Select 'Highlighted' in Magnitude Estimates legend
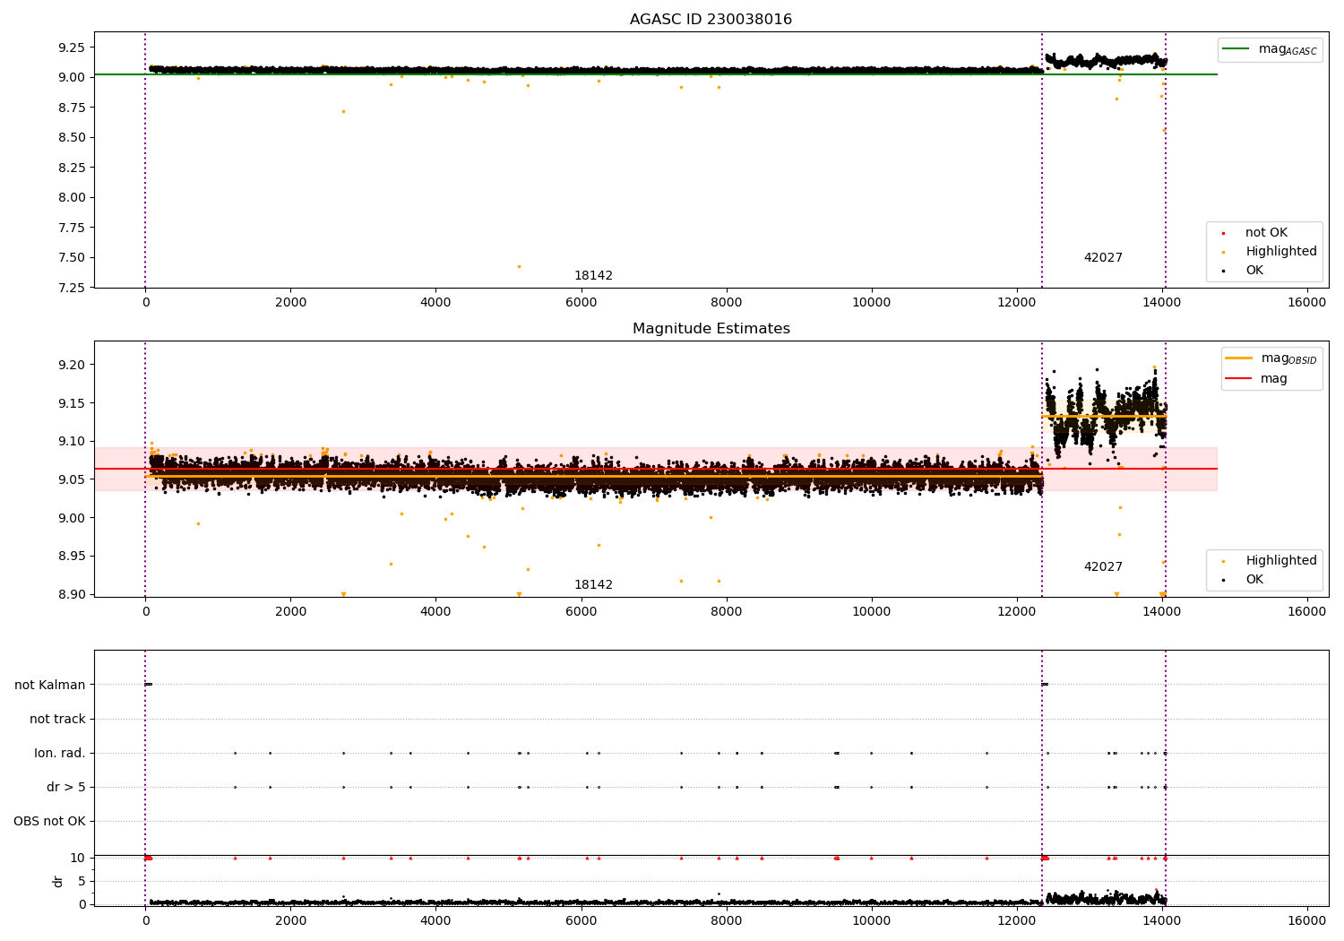The height and width of the screenshot is (941, 1344). click(x=1280, y=561)
